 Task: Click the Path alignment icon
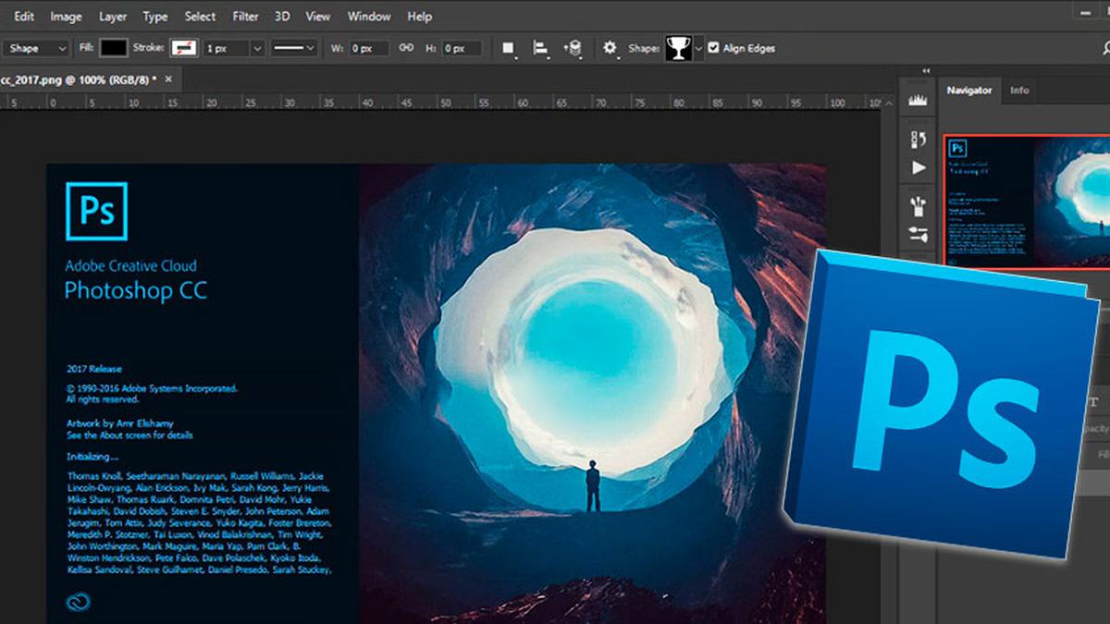(x=539, y=48)
